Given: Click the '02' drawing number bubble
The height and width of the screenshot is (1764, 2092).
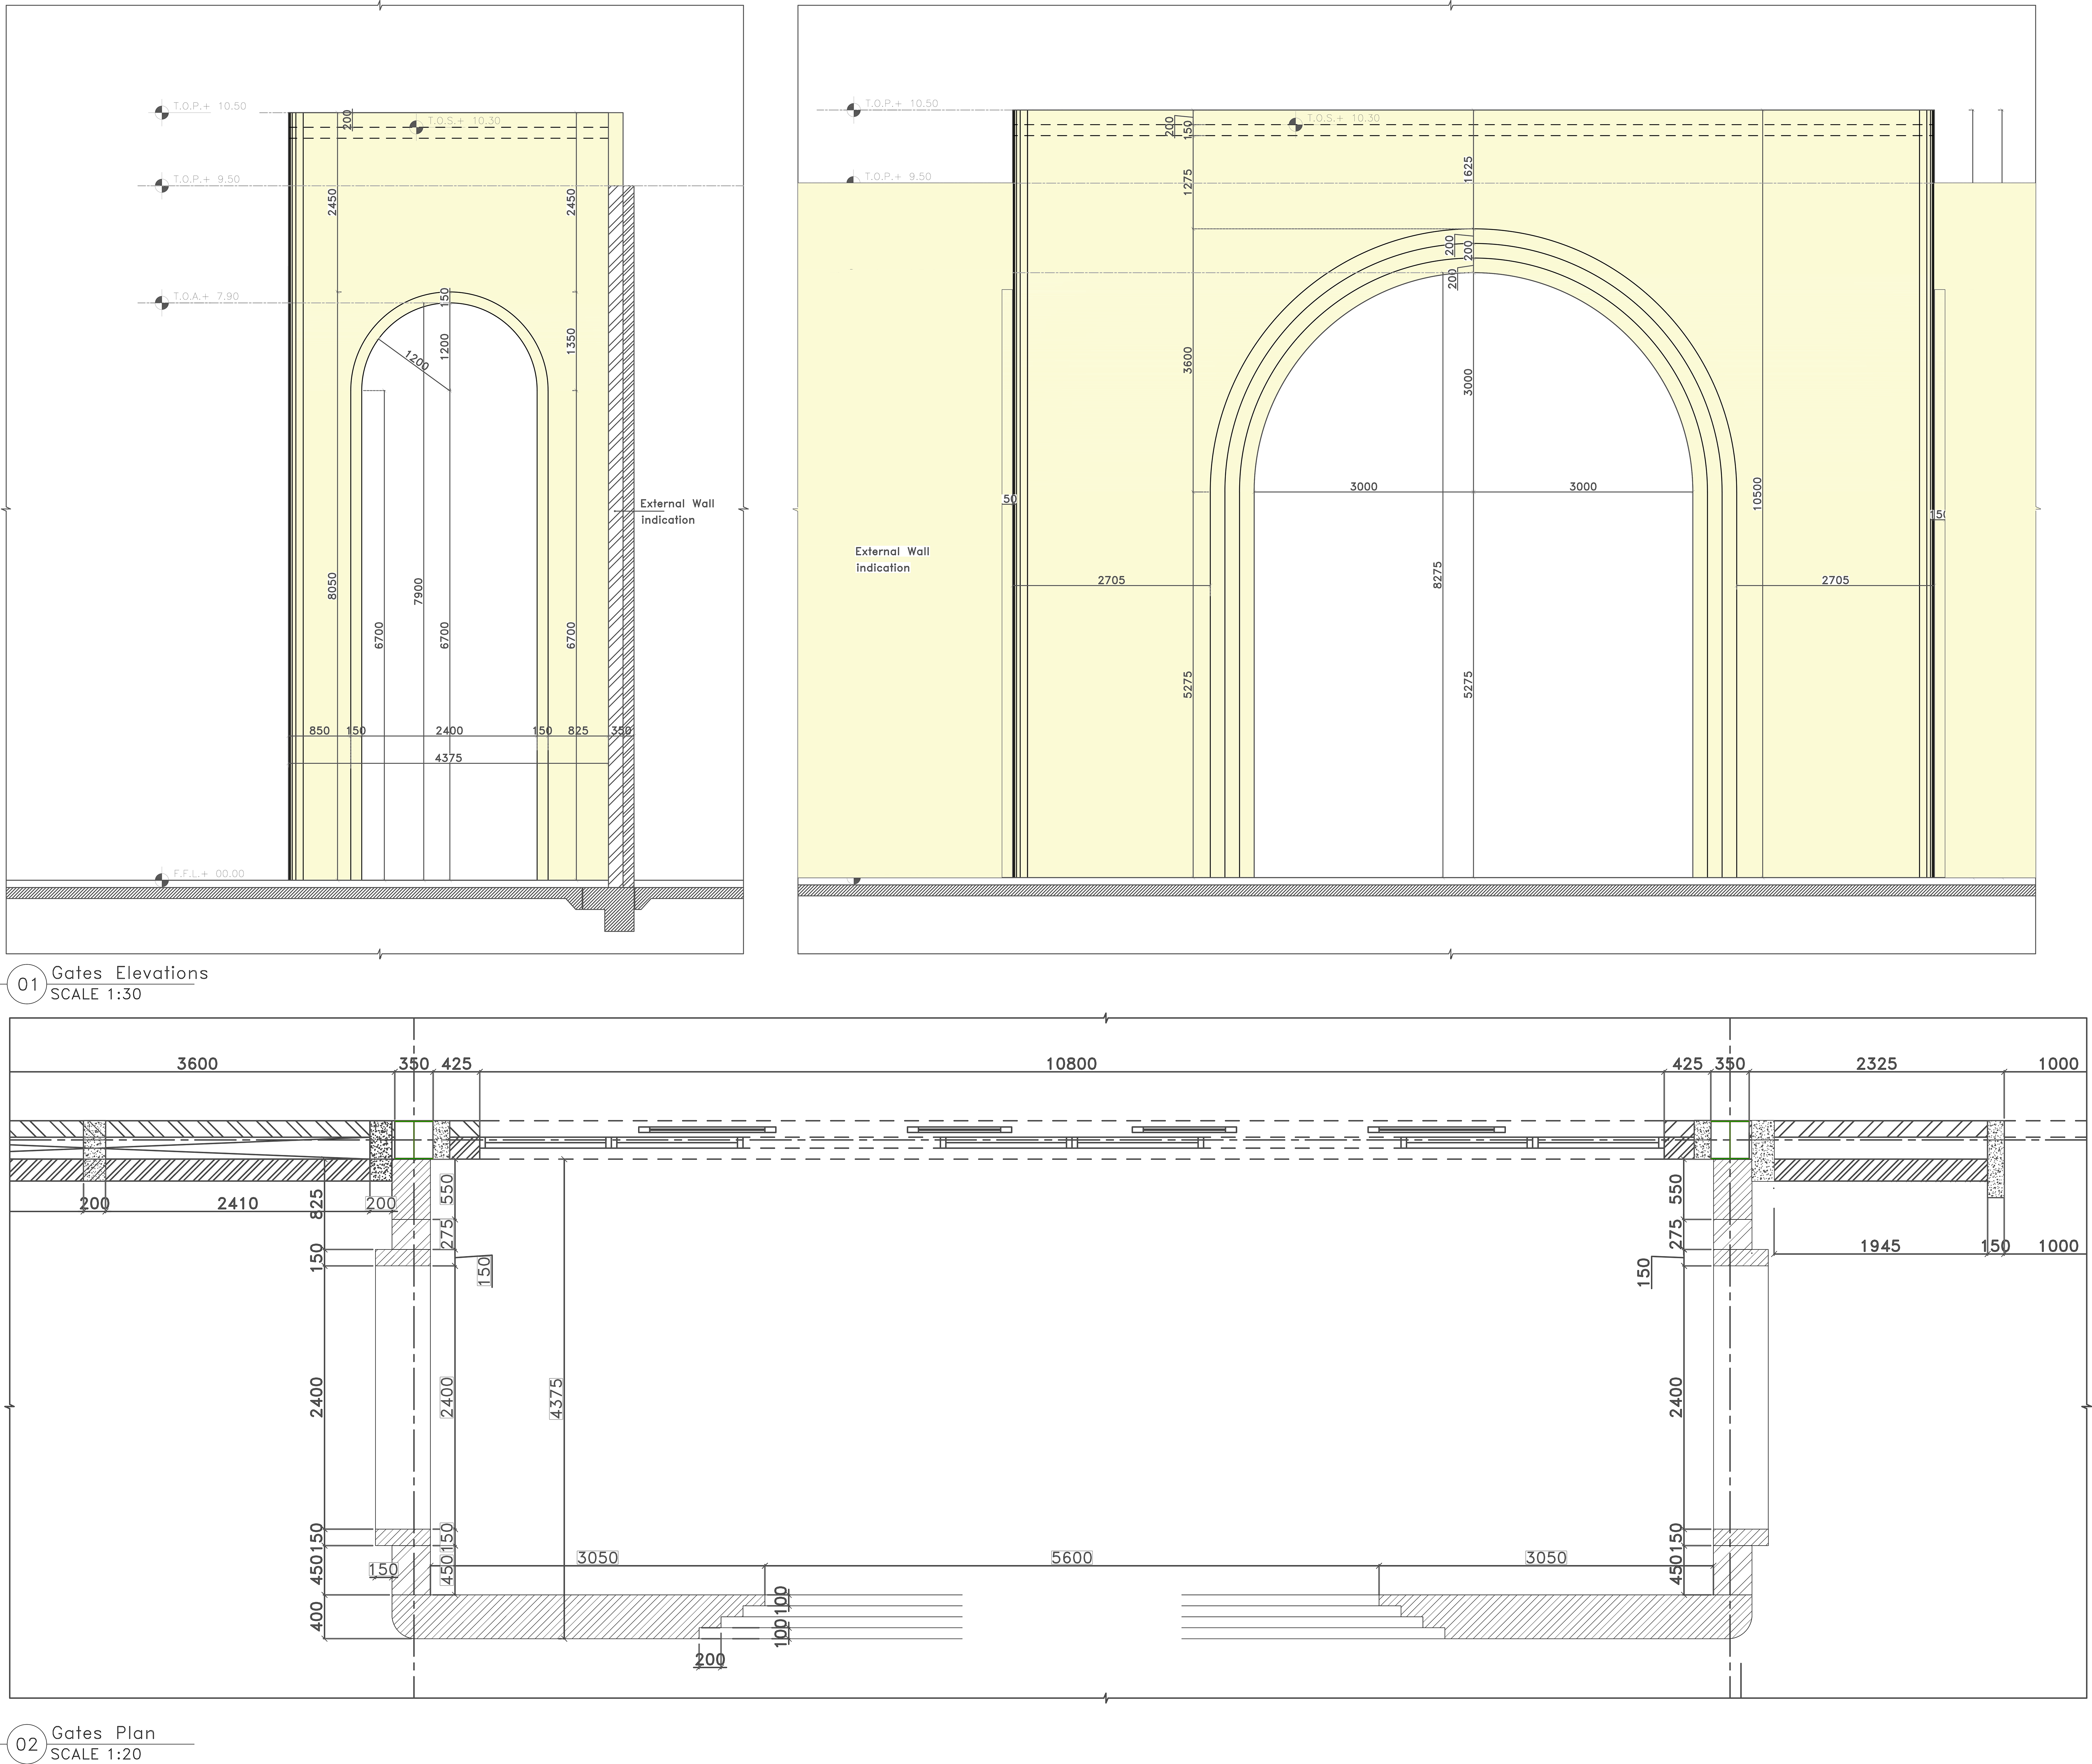Looking at the screenshot, I should click(27, 1744).
